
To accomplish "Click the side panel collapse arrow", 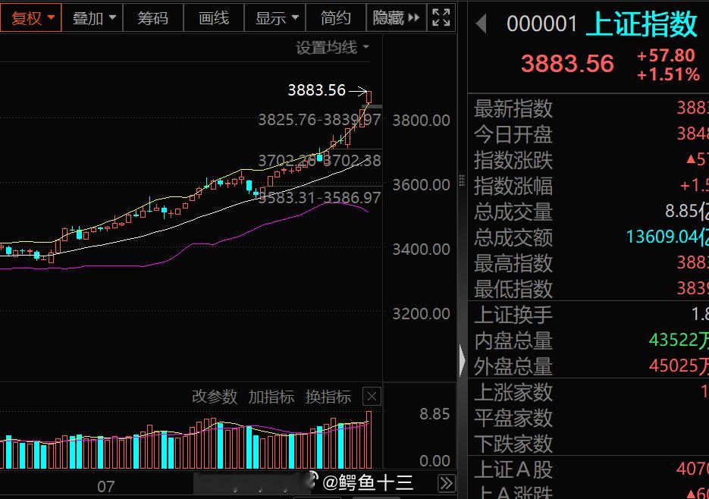I will (x=462, y=360).
